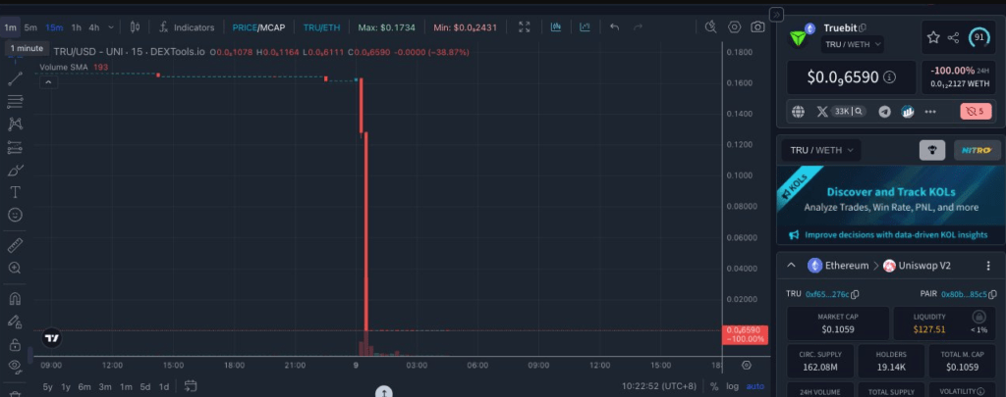1006x397 pixels.
Task: Activate the zoom in tool
Action: [x=15, y=268]
